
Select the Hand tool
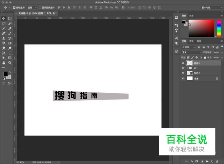point(3,63)
